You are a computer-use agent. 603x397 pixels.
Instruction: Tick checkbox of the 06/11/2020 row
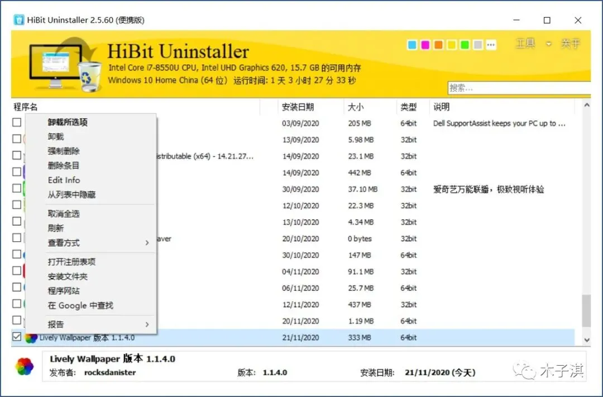(17, 288)
